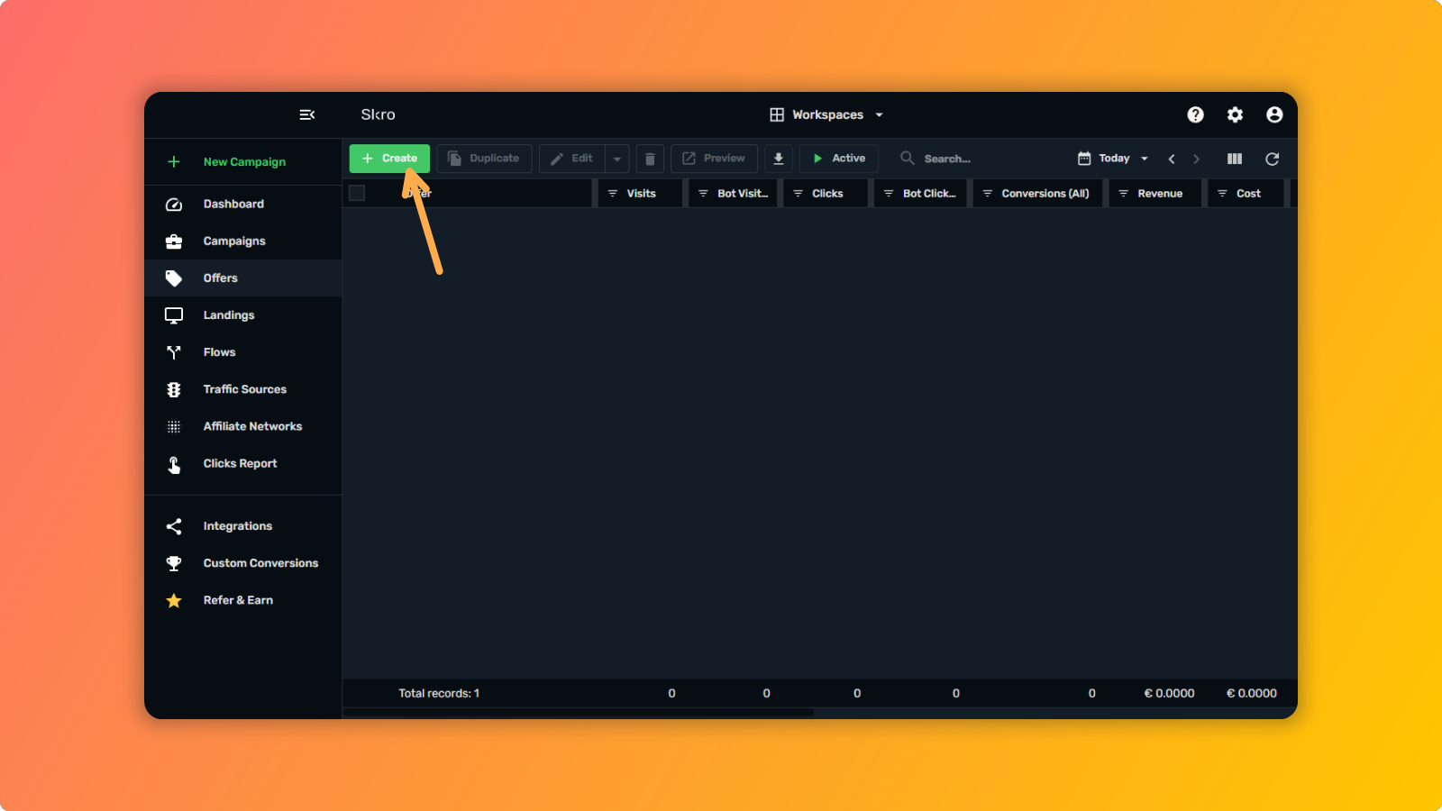Screen dimensions: 1442x811
Task: Sort by the Bot Click column header
Action: pos(920,194)
